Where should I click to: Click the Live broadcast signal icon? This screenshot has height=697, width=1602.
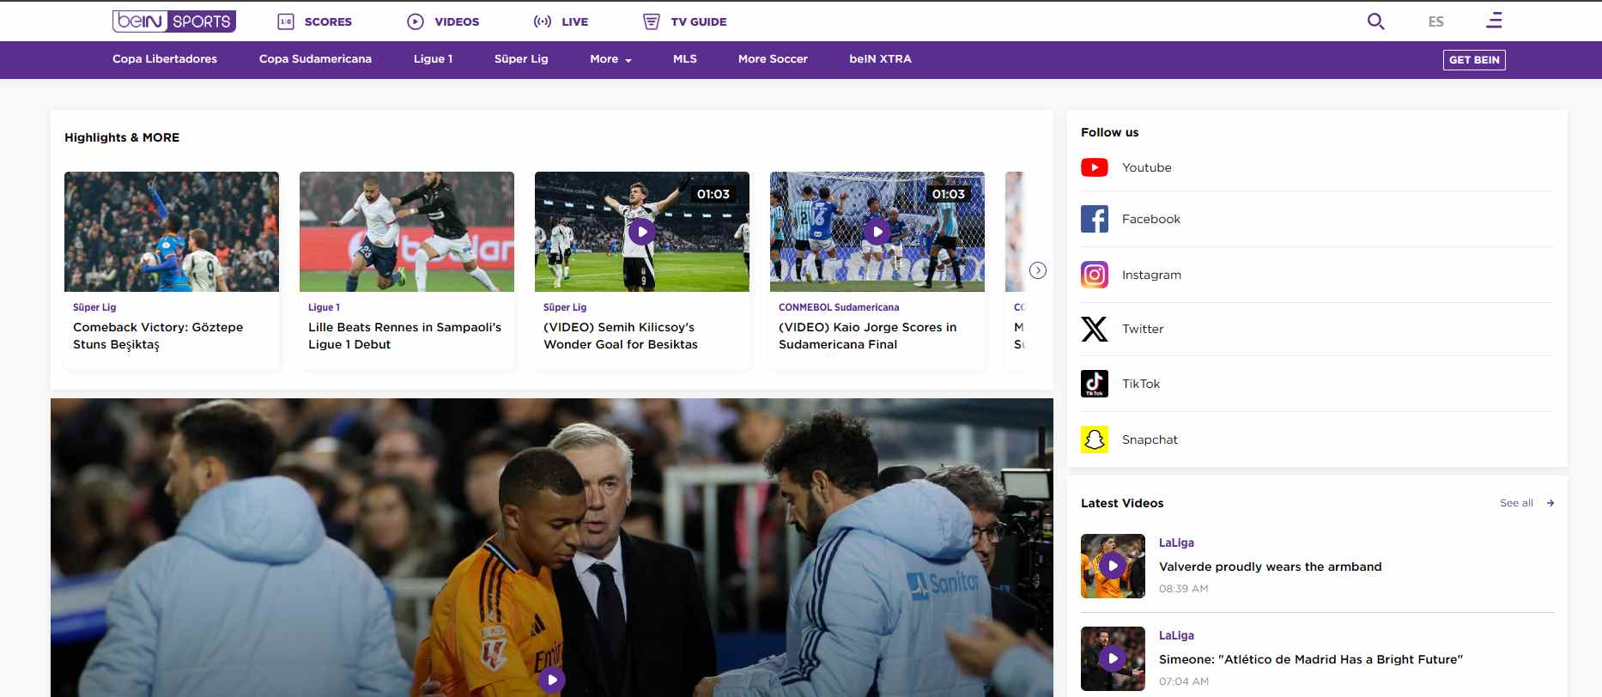point(543,21)
